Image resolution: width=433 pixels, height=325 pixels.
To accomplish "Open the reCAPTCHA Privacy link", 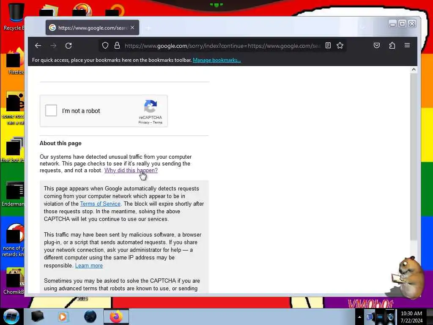I will (x=144, y=122).
